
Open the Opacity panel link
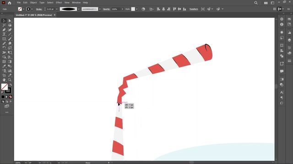point(106,9)
